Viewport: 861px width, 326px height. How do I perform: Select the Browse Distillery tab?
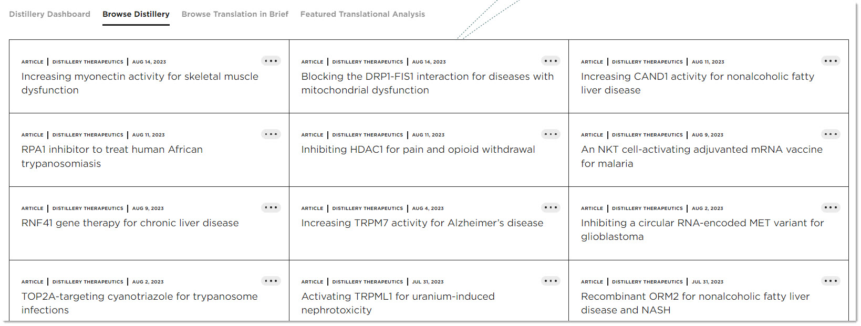(x=136, y=14)
